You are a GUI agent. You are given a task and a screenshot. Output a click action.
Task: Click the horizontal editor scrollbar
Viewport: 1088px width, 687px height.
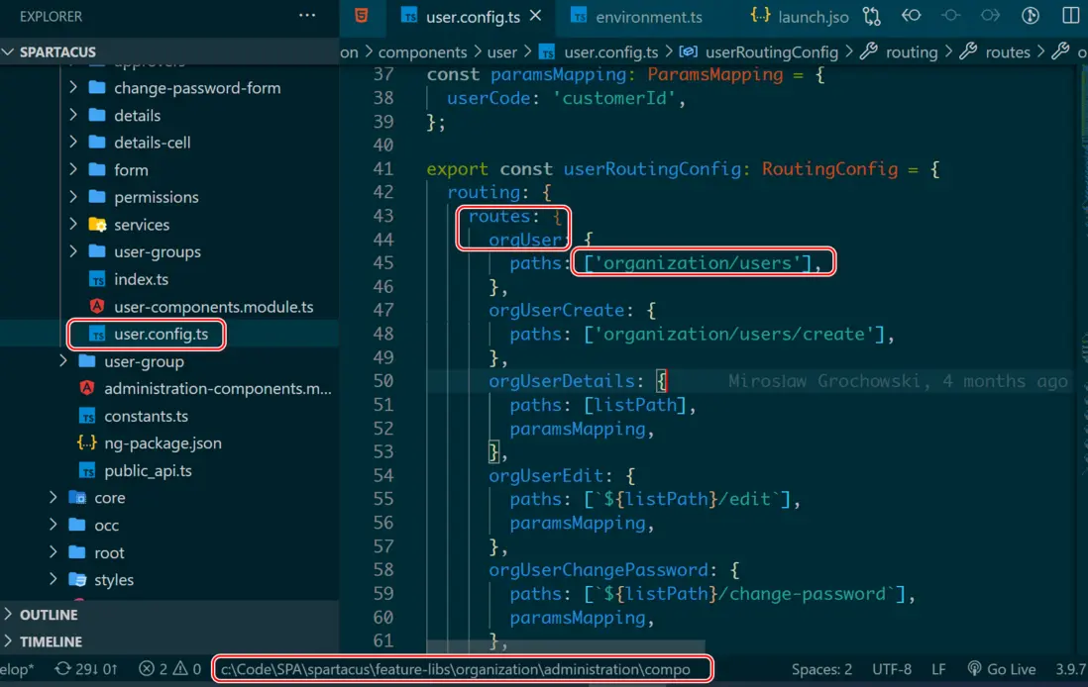click(x=566, y=646)
